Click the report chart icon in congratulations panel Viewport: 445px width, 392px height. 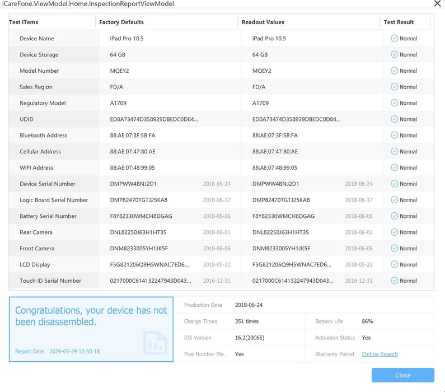(x=155, y=343)
